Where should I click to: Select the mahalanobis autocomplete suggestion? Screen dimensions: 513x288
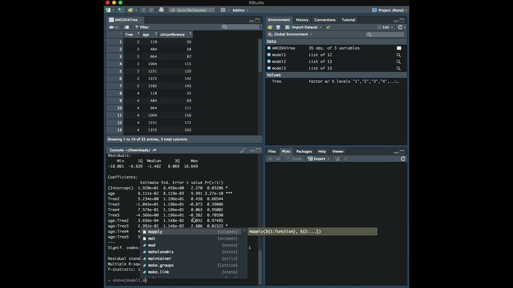190,252
